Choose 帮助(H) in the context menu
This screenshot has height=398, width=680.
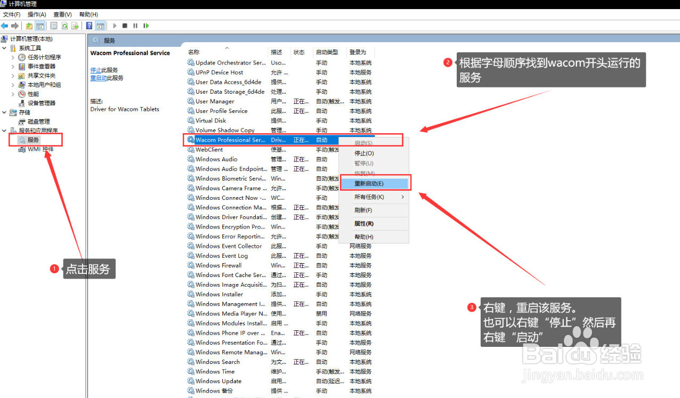click(x=374, y=237)
